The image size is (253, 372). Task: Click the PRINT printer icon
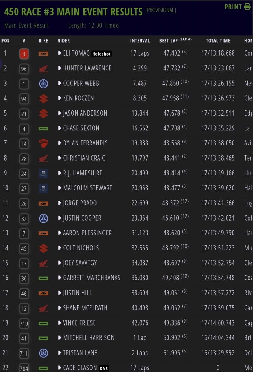248,7
